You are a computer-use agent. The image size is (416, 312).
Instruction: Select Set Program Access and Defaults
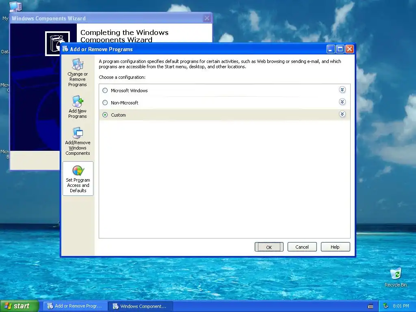pyautogui.click(x=78, y=179)
